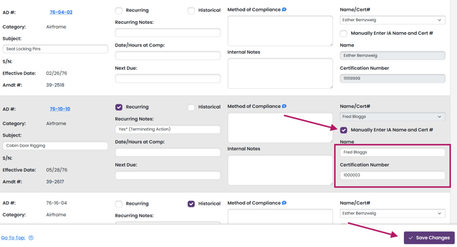Click Method of Compliance box for 76-10-10
The height and width of the screenshot is (247, 457).
pos(280,128)
